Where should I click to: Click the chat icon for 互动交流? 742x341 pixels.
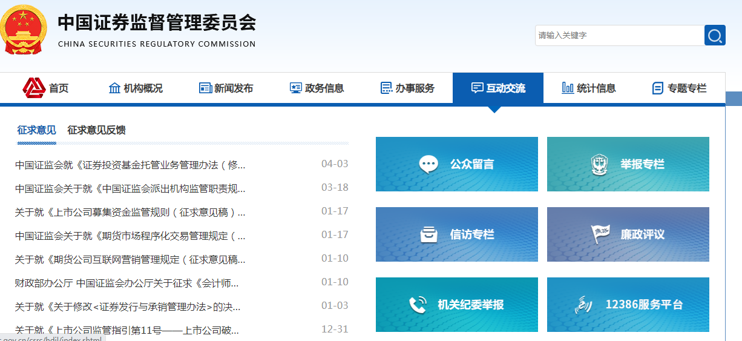click(477, 88)
